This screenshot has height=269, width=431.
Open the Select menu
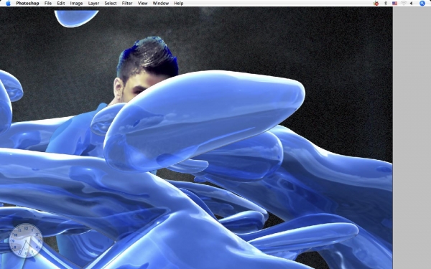coord(111,4)
